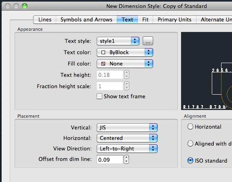Open the Text color dropdown
This screenshot has height=182, width=232.
tap(125, 52)
